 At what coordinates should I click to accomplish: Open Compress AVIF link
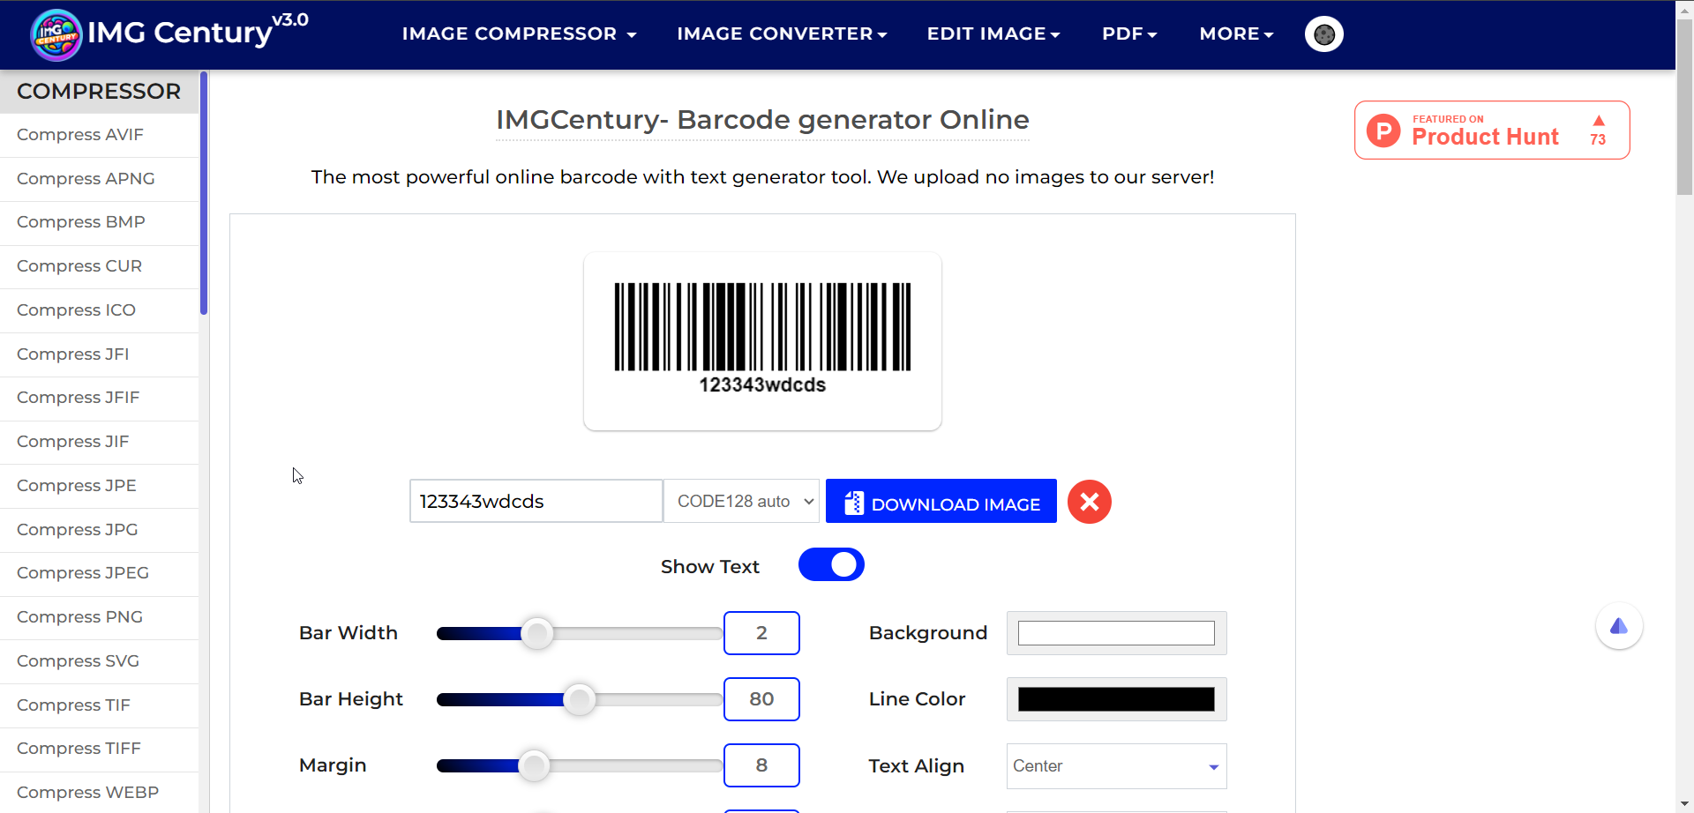(x=80, y=135)
